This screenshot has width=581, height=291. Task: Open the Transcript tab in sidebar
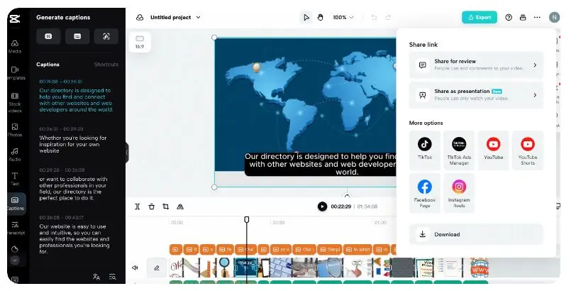pyautogui.click(x=14, y=229)
